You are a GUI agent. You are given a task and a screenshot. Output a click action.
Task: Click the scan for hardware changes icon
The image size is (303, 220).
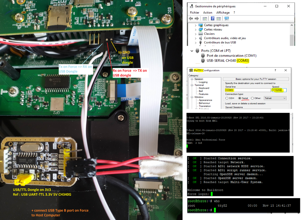tap(227, 19)
